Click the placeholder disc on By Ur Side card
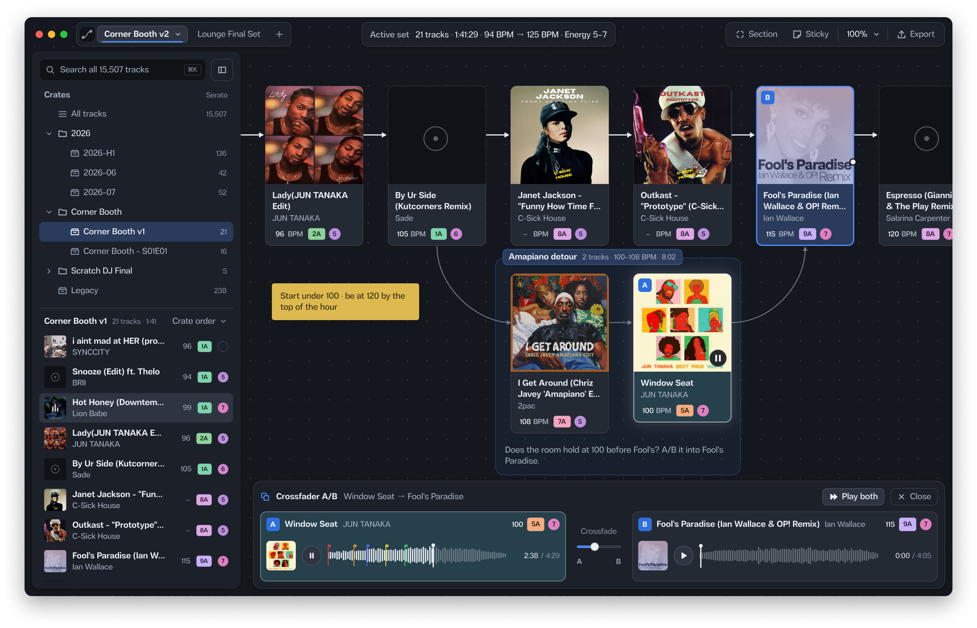 click(435, 139)
